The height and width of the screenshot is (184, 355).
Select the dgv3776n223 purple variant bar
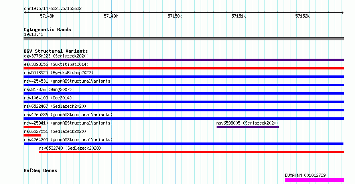(x=183, y=60)
